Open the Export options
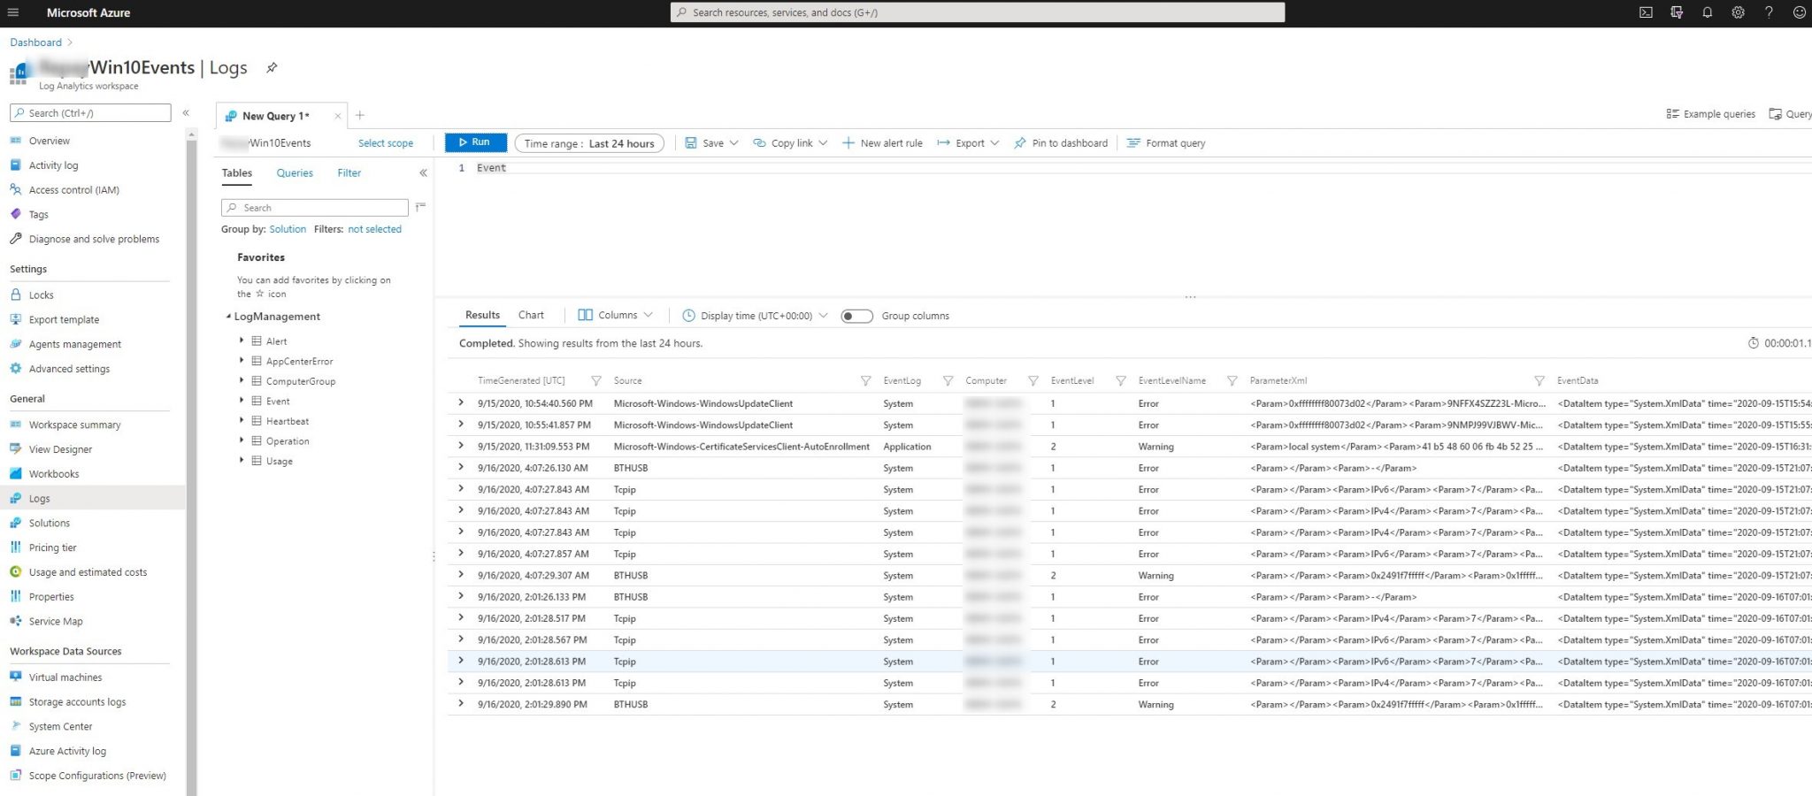Screen dimensions: 1812x796 (967, 142)
